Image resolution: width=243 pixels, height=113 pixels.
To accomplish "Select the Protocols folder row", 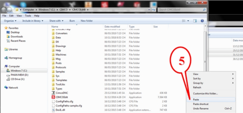I will tap(109, 67).
